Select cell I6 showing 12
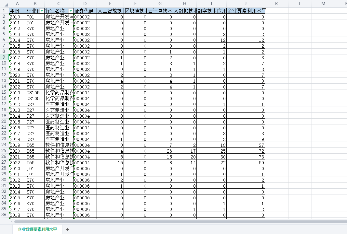This screenshot has width=347, height=234. [x=212, y=40]
